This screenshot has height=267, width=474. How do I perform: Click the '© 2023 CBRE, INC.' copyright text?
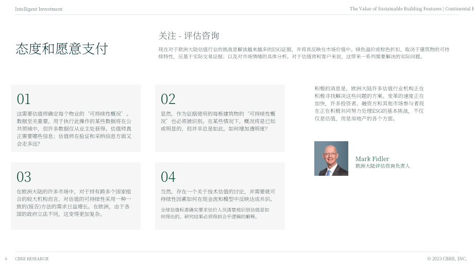point(447,259)
